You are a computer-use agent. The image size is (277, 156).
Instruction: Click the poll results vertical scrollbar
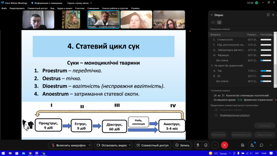[x=275, y=60]
